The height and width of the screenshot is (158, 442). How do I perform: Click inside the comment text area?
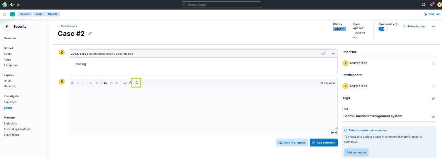point(203,108)
